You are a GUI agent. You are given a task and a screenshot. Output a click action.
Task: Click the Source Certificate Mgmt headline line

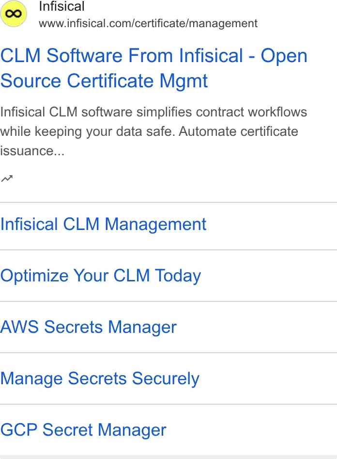pos(104,81)
